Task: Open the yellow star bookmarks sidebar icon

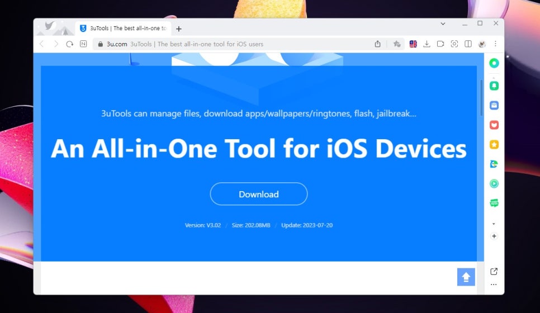Action: tap(494, 144)
